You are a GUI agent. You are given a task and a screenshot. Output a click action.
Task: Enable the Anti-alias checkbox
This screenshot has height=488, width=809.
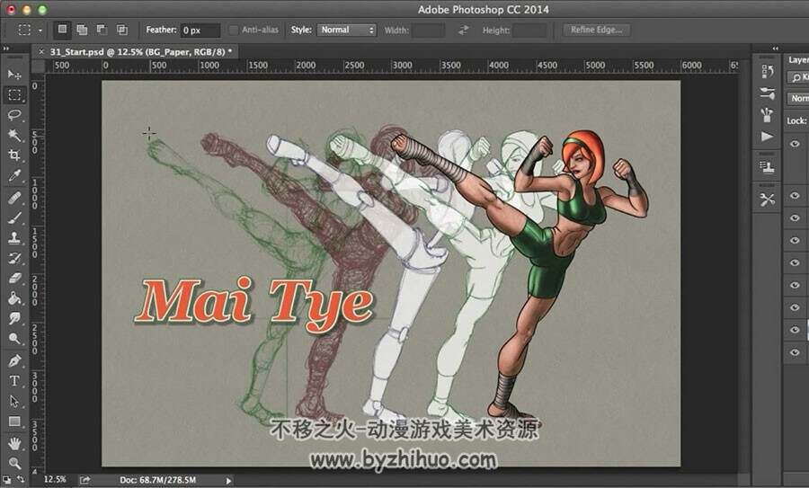point(233,30)
